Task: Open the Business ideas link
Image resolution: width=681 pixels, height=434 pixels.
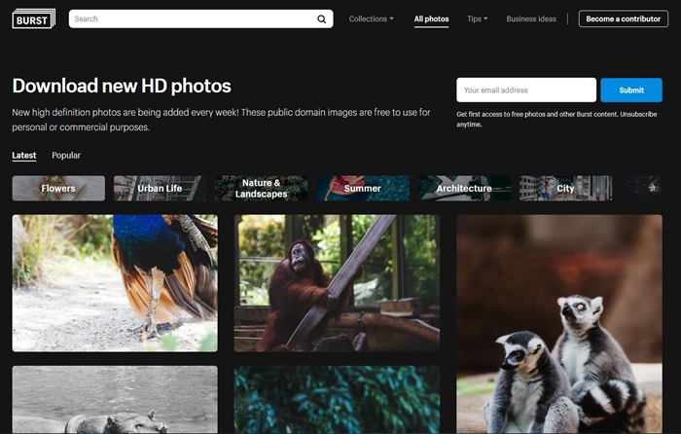Action: pos(531,18)
